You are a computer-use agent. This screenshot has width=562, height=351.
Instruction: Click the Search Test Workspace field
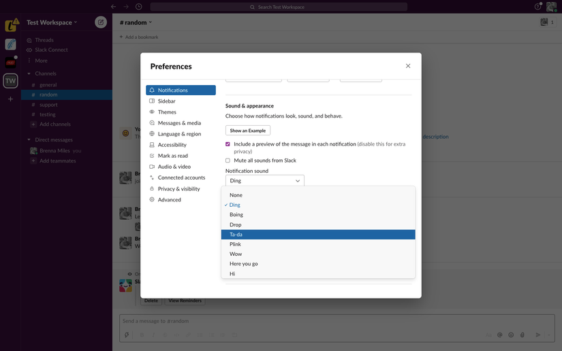(279, 7)
